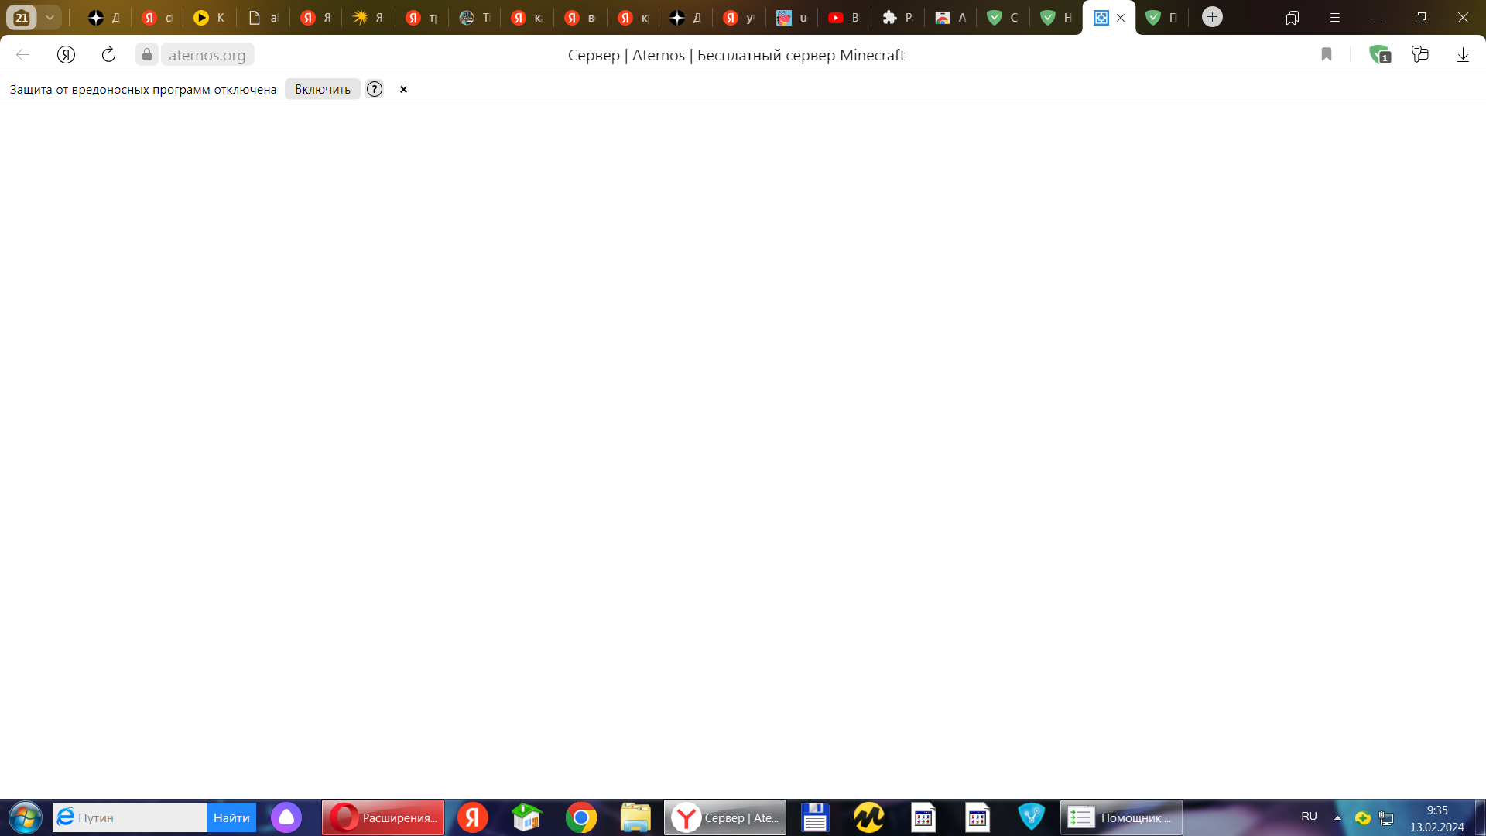Click the aternos.org address field
Screen dimensions: 1486x836
point(207,55)
